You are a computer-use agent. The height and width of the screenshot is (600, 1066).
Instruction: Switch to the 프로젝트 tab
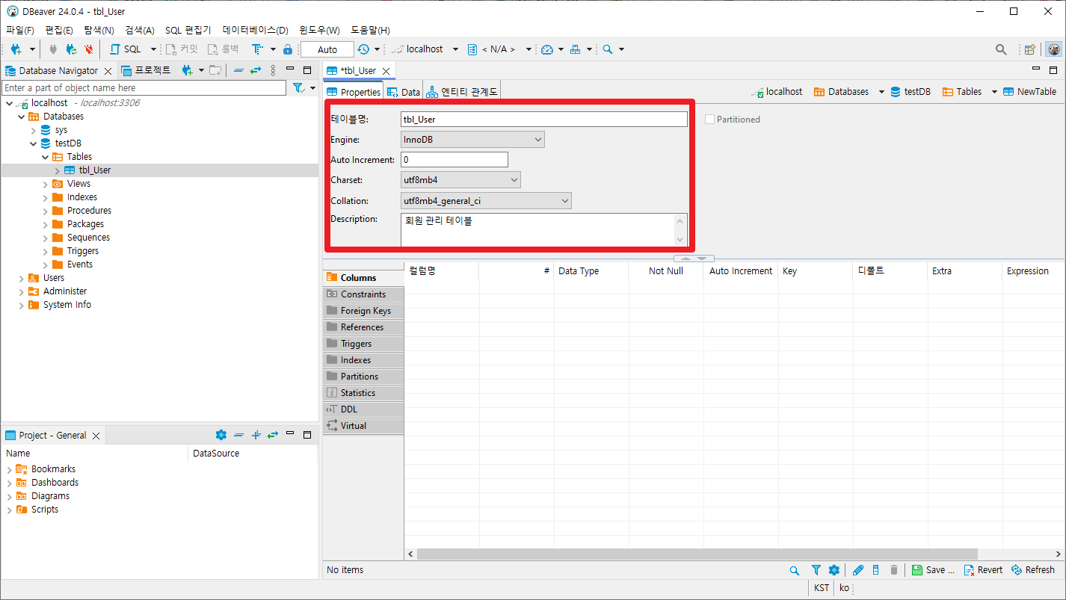[146, 70]
